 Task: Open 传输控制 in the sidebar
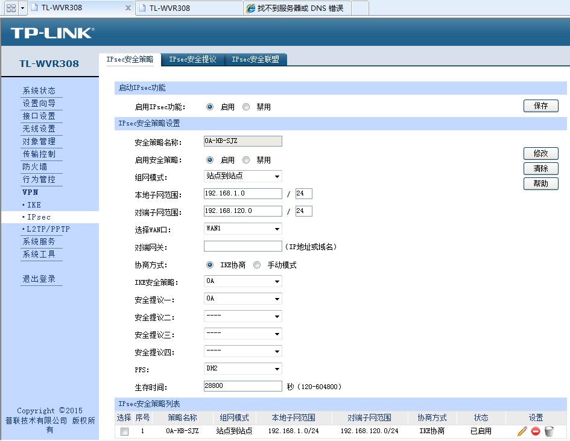pyautogui.click(x=39, y=154)
